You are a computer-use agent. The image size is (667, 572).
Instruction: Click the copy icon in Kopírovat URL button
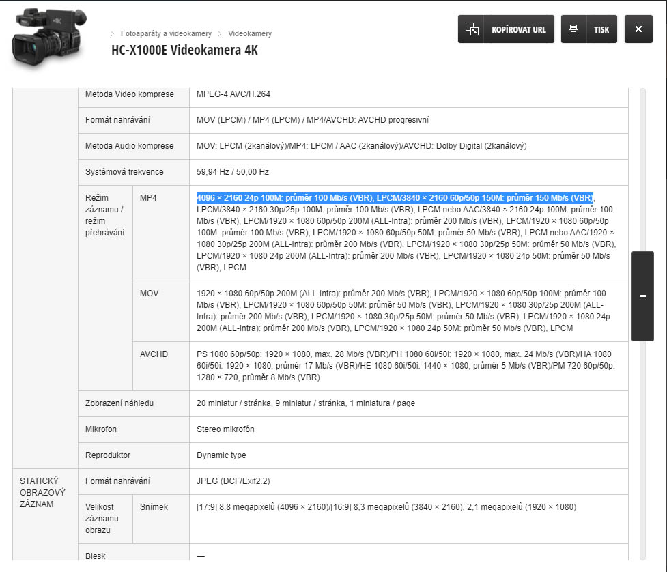[x=472, y=29]
